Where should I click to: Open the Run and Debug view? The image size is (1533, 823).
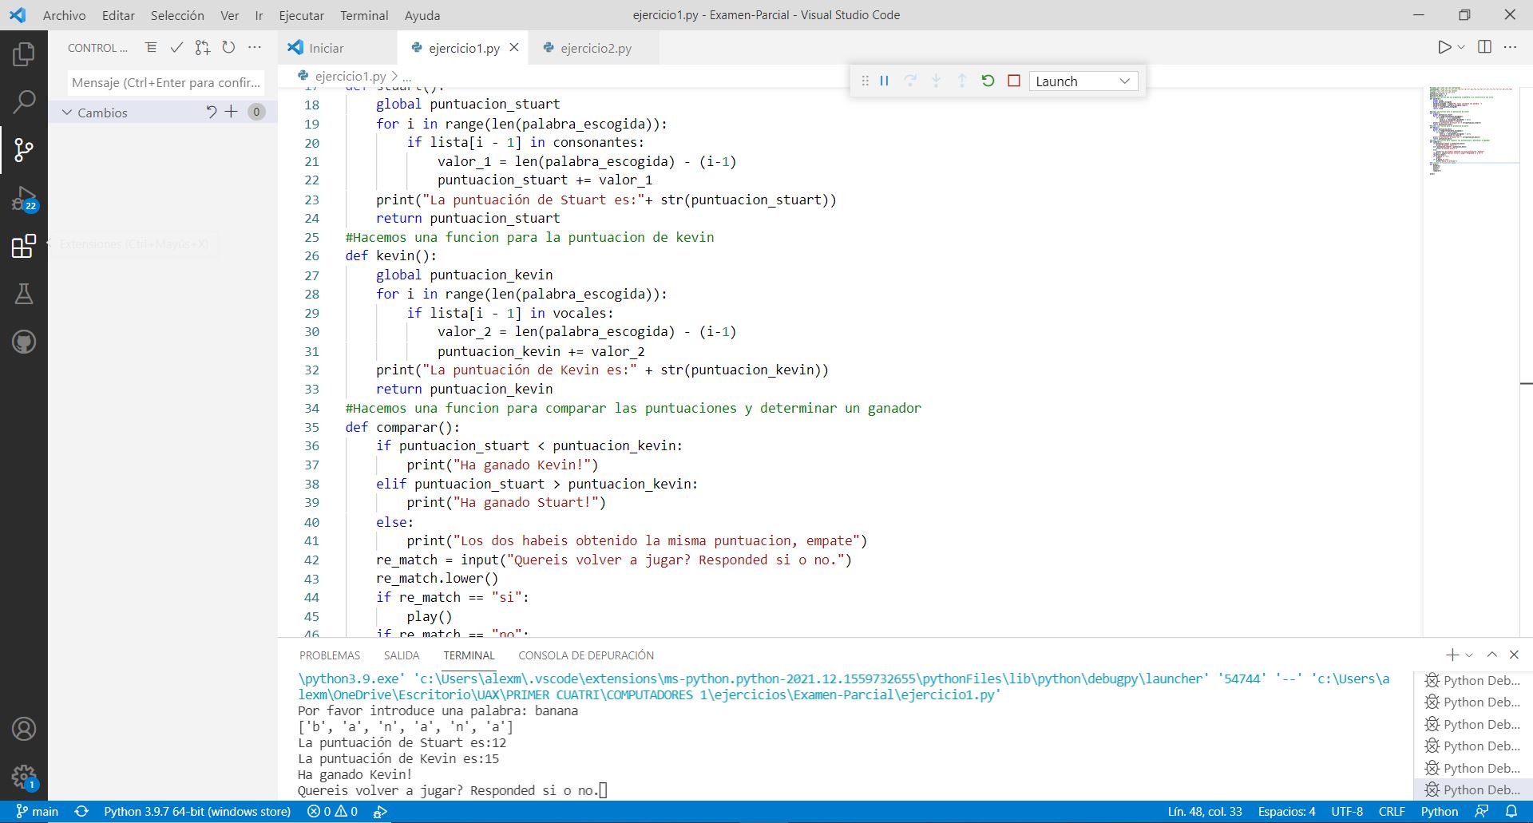click(23, 198)
